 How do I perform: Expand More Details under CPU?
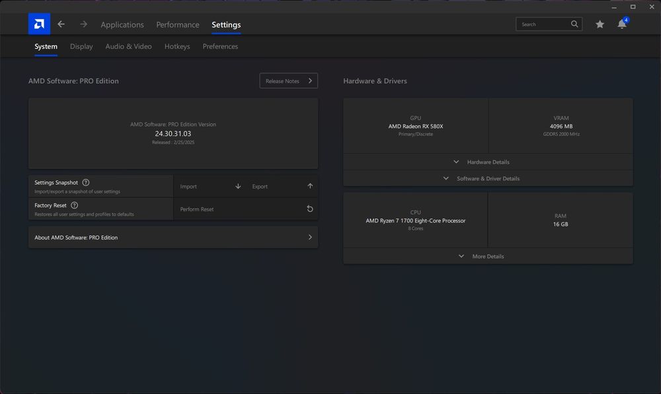(488, 256)
